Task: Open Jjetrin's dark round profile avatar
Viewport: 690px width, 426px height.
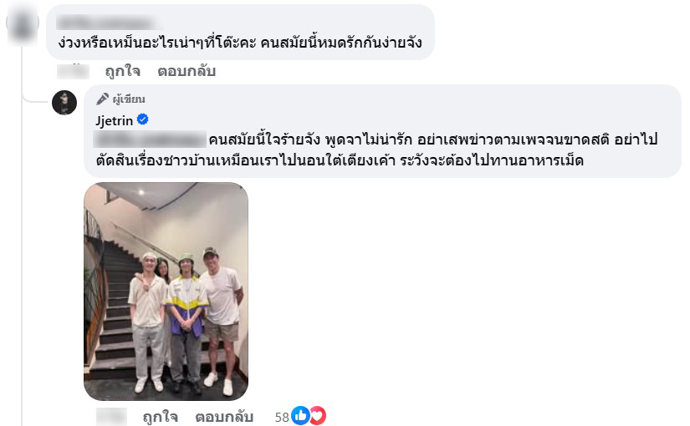Action: tap(64, 103)
